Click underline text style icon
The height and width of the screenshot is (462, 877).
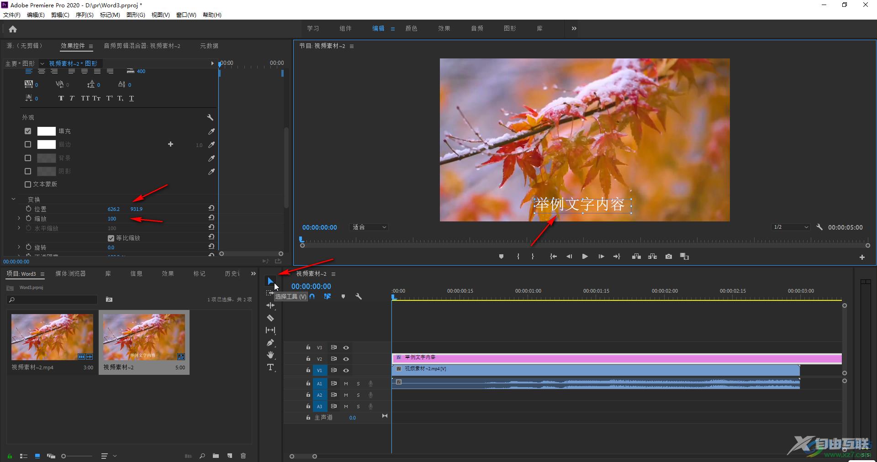(x=132, y=98)
